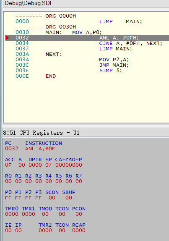
Task: Click the NEXT: label
Action: (54, 54)
